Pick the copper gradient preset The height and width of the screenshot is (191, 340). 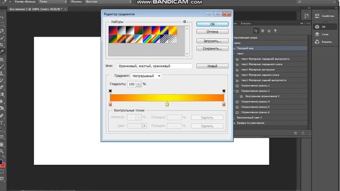point(130,39)
